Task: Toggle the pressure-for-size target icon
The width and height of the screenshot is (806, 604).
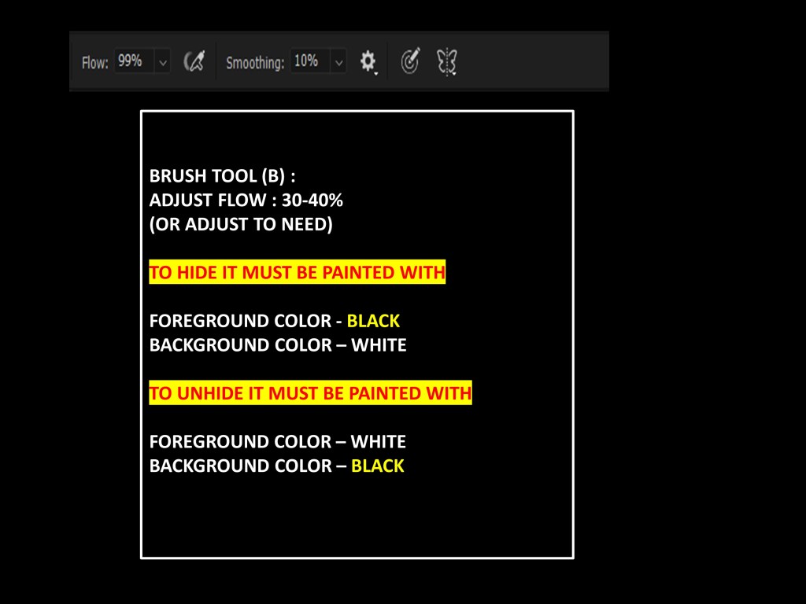Action: [x=410, y=61]
